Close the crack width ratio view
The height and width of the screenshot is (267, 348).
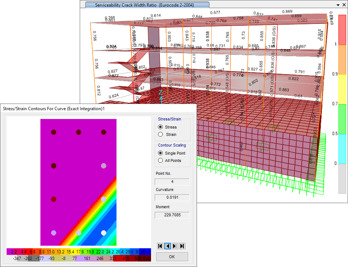pos(344,5)
